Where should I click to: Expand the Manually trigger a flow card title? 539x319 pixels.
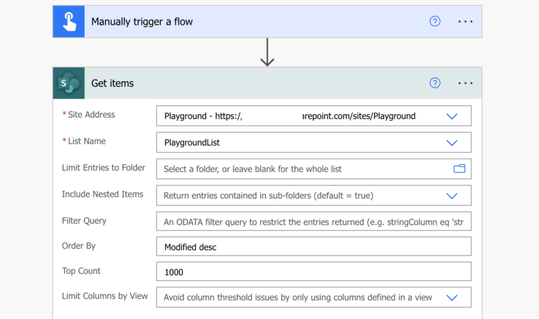click(x=141, y=22)
